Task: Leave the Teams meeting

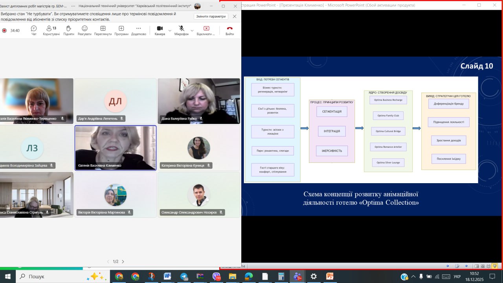Action: 230,30
